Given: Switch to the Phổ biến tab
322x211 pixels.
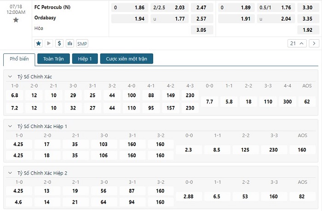Looking at the screenshot, I should click(x=19, y=59).
